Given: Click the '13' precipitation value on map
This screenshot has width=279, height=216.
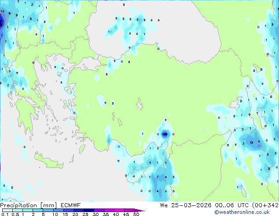Looking at the screenshot, I should click(251, 142).
